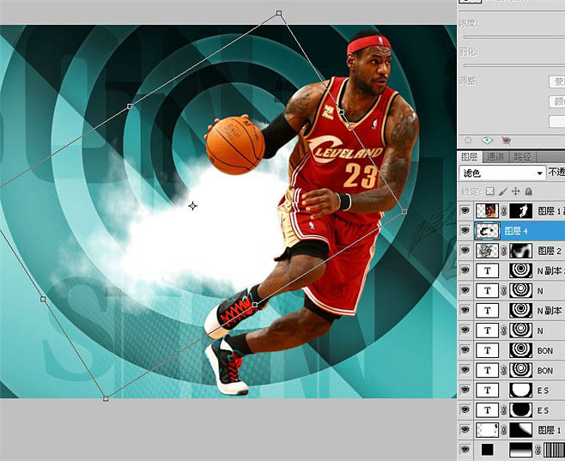Open the 滤色 blend mode dropdown
This screenshot has height=461, width=565.
click(502, 173)
